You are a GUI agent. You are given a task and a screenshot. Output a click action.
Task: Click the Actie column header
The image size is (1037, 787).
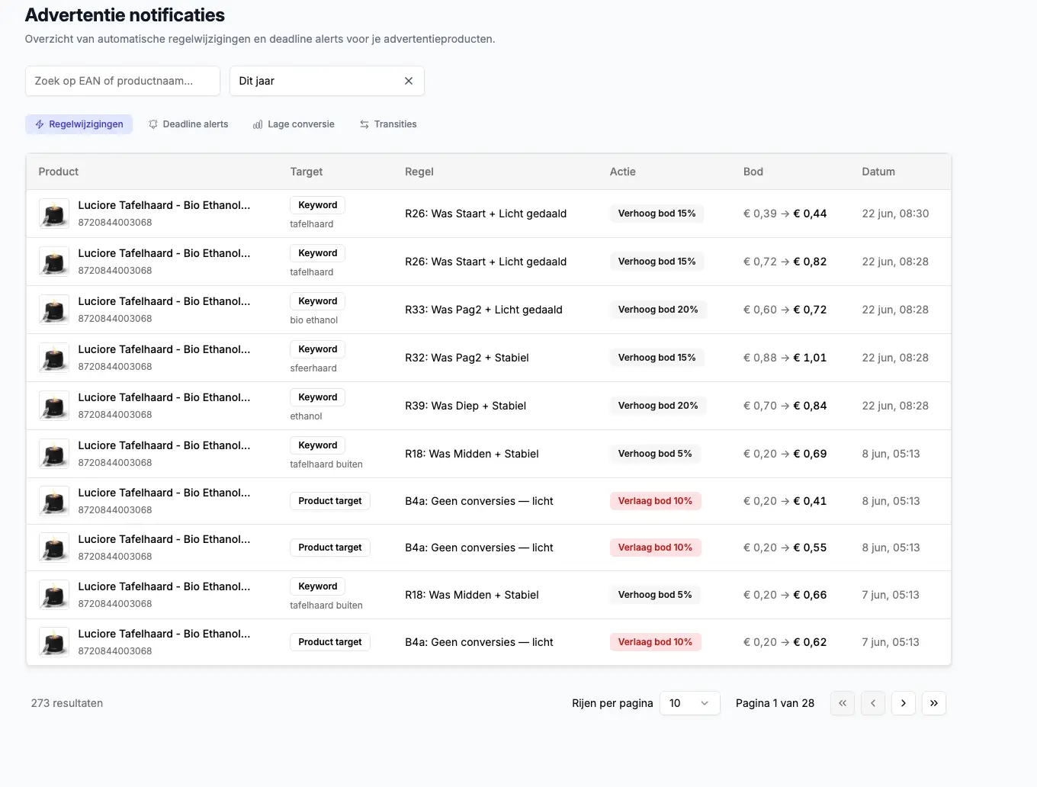[623, 172]
